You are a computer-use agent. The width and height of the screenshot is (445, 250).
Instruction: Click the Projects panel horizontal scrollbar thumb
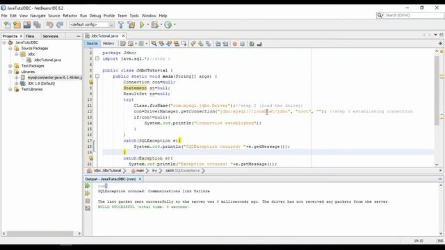pyautogui.click(x=40, y=233)
